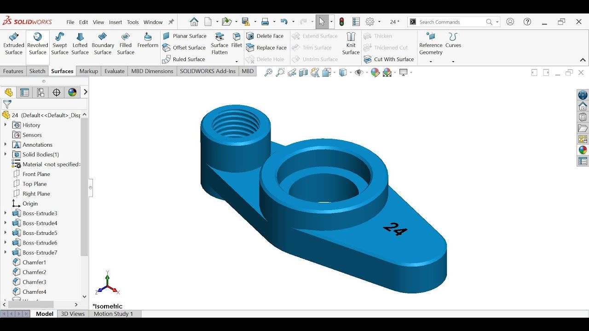Expand the Boss-Extrude3 feature node
This screenshot has width=589, height=331.
click(6, 213)
